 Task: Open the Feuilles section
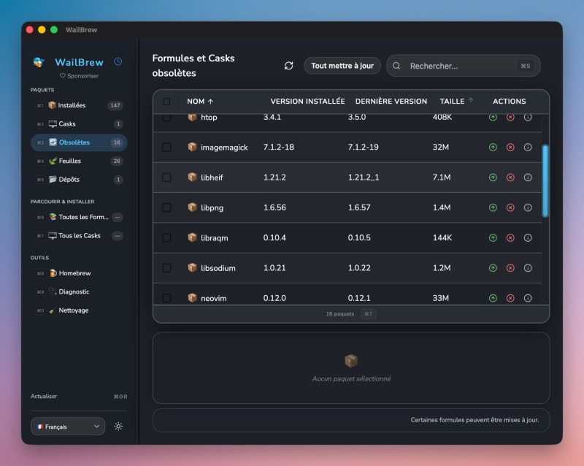79,161
